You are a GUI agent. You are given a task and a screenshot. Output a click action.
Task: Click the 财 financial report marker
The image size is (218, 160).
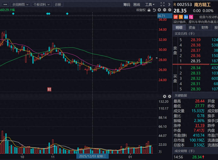(49, 89)
